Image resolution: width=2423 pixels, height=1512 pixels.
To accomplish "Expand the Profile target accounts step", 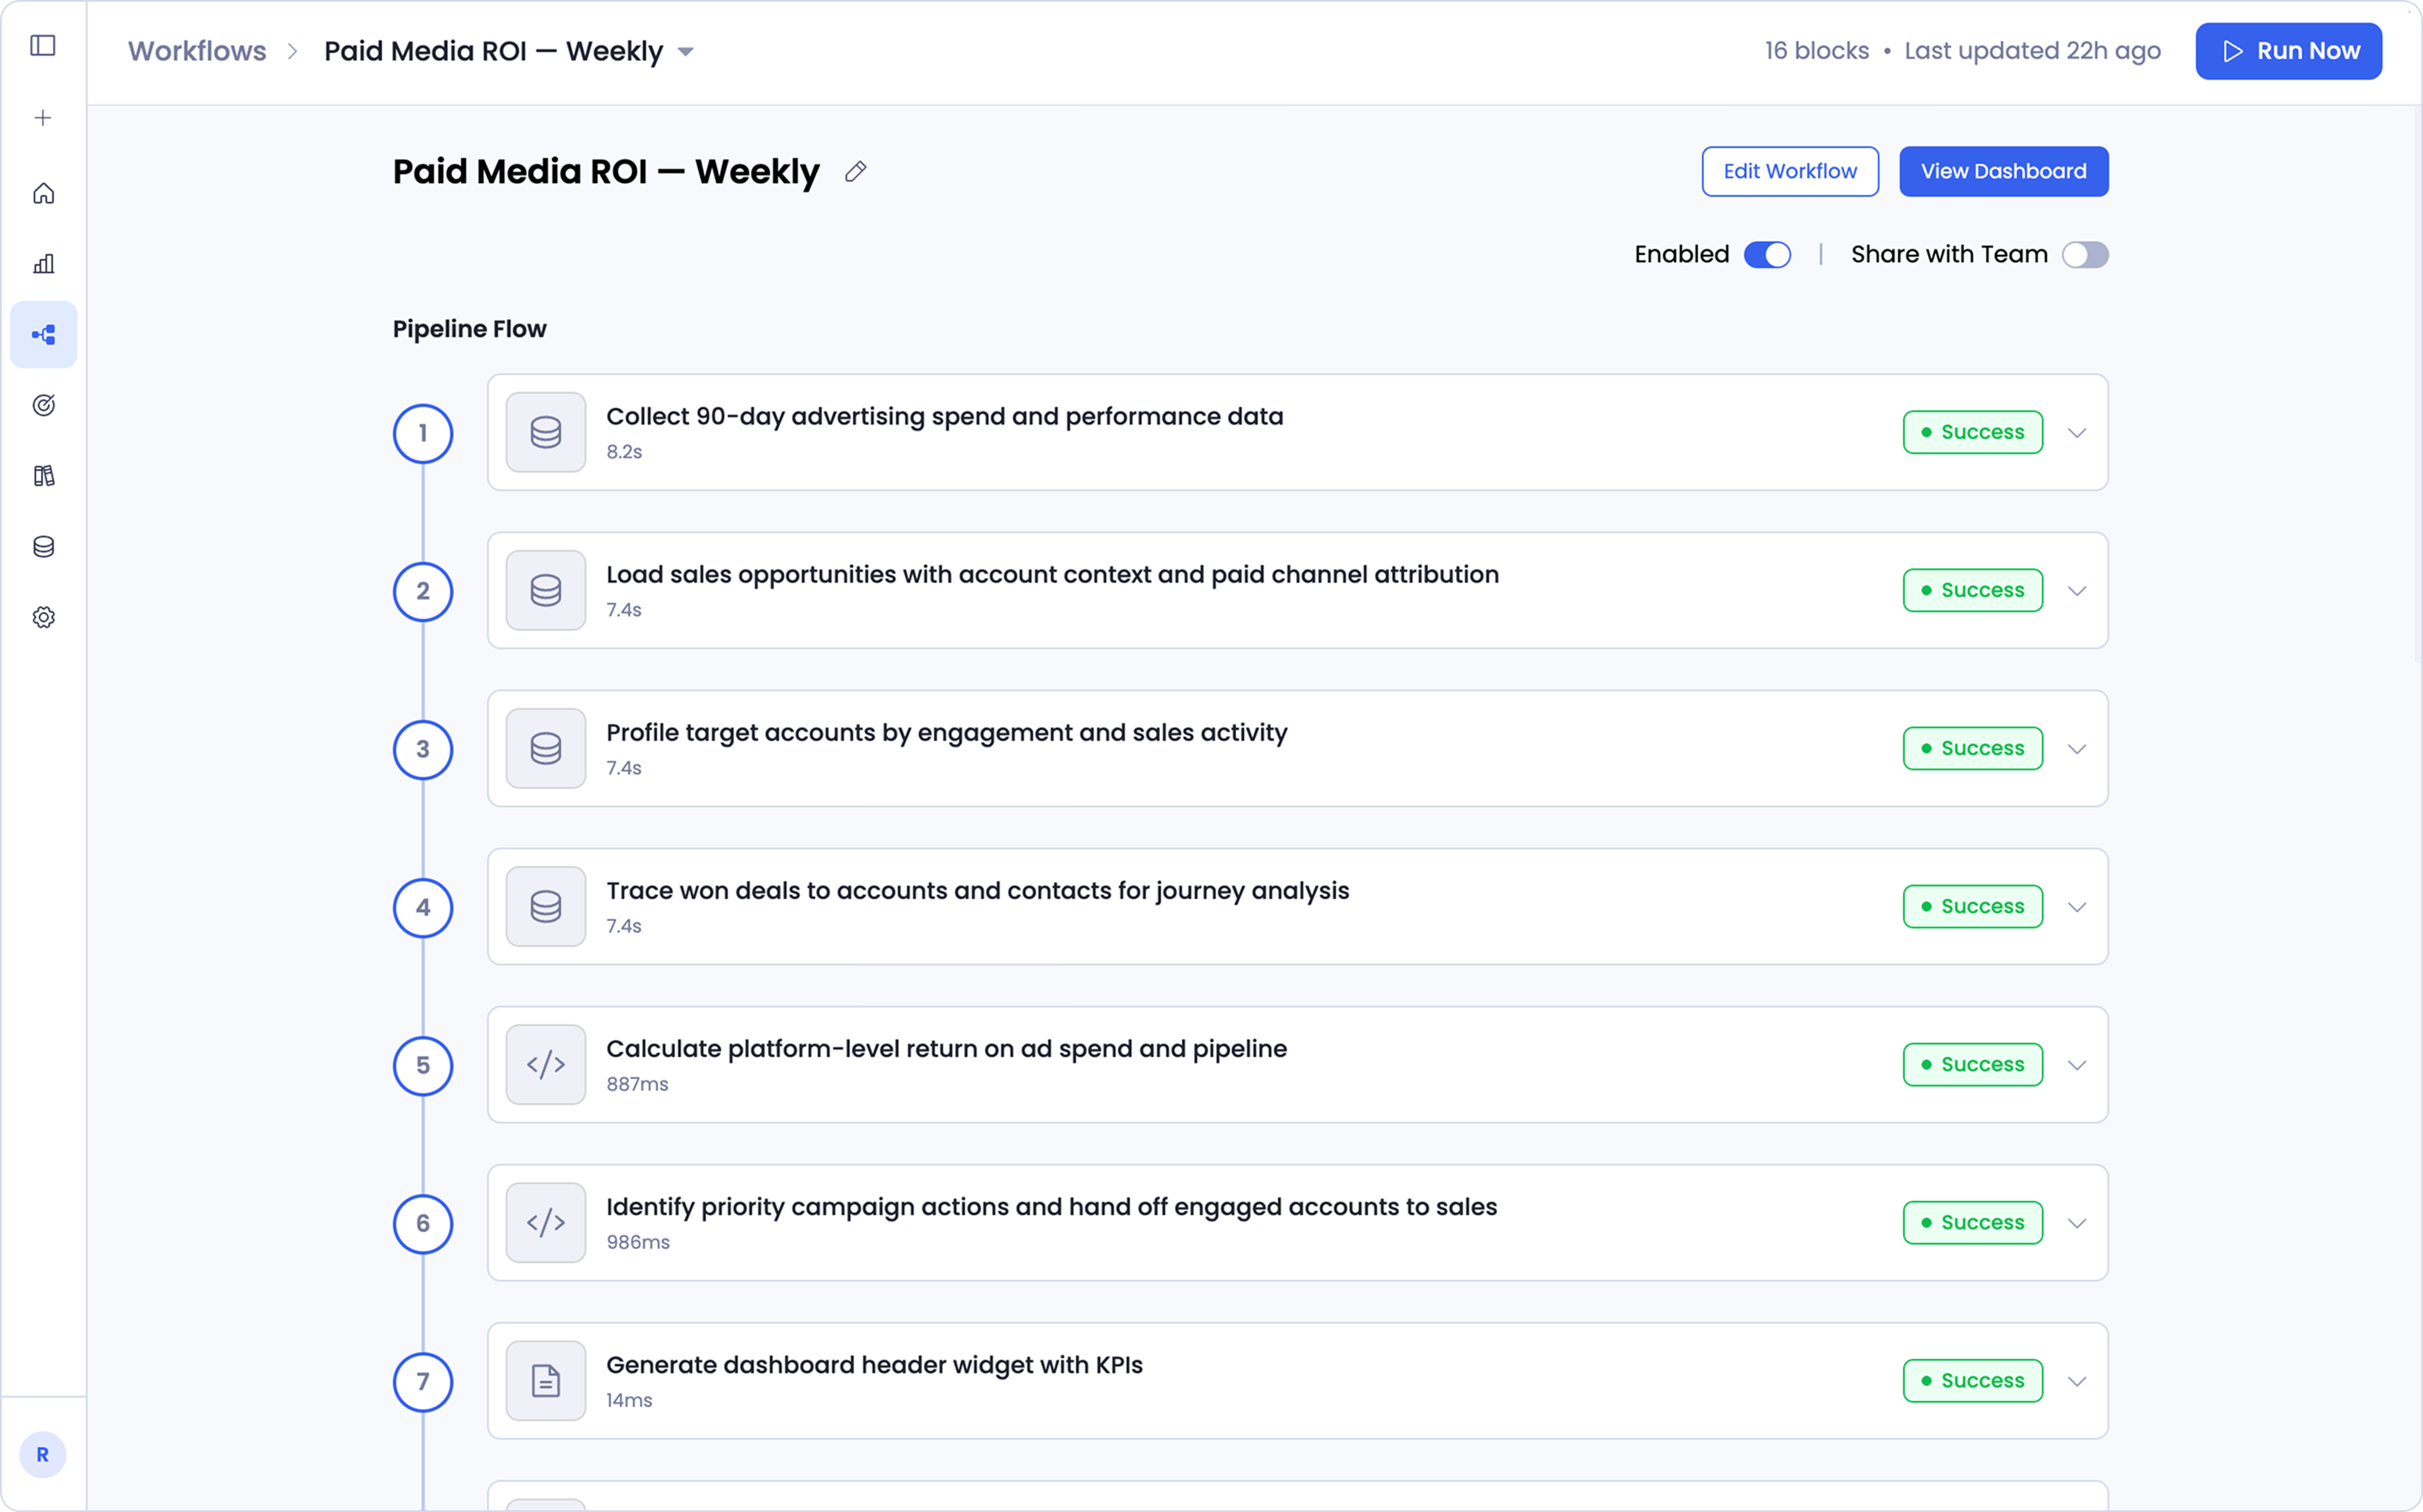I will [x=2077, y=749].
